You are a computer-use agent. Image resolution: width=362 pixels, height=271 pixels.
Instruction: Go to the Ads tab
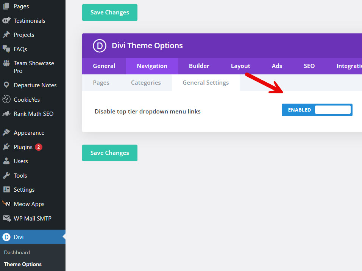point(277,66)
